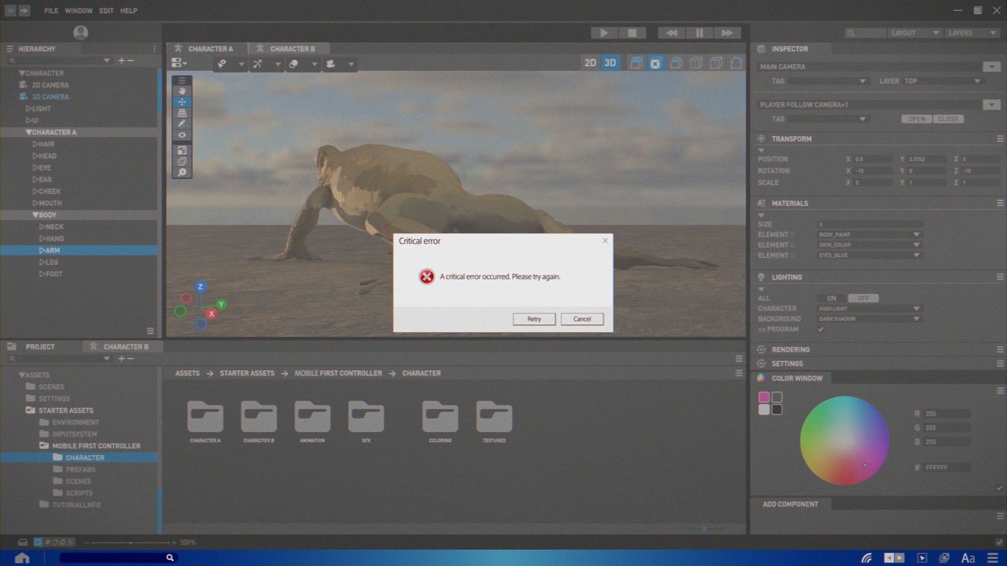Select the half-shaded cube view icon

676,63
